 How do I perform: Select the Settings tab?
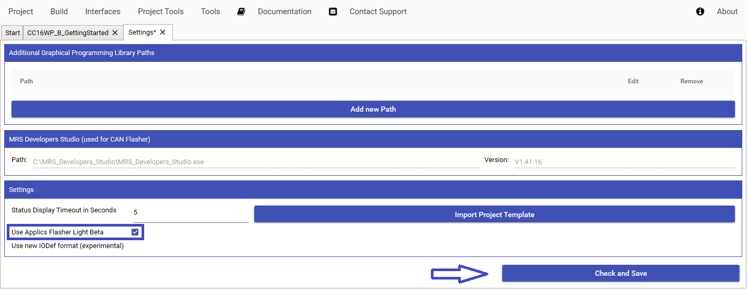click(142, 33)
